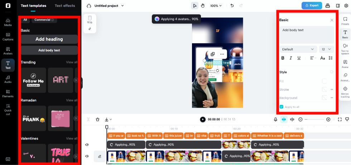Open the Motion tracking panel
Screen dimensions: 351x165
tap(345, 91)
